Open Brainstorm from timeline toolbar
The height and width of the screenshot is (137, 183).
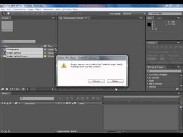coord(93,98)
